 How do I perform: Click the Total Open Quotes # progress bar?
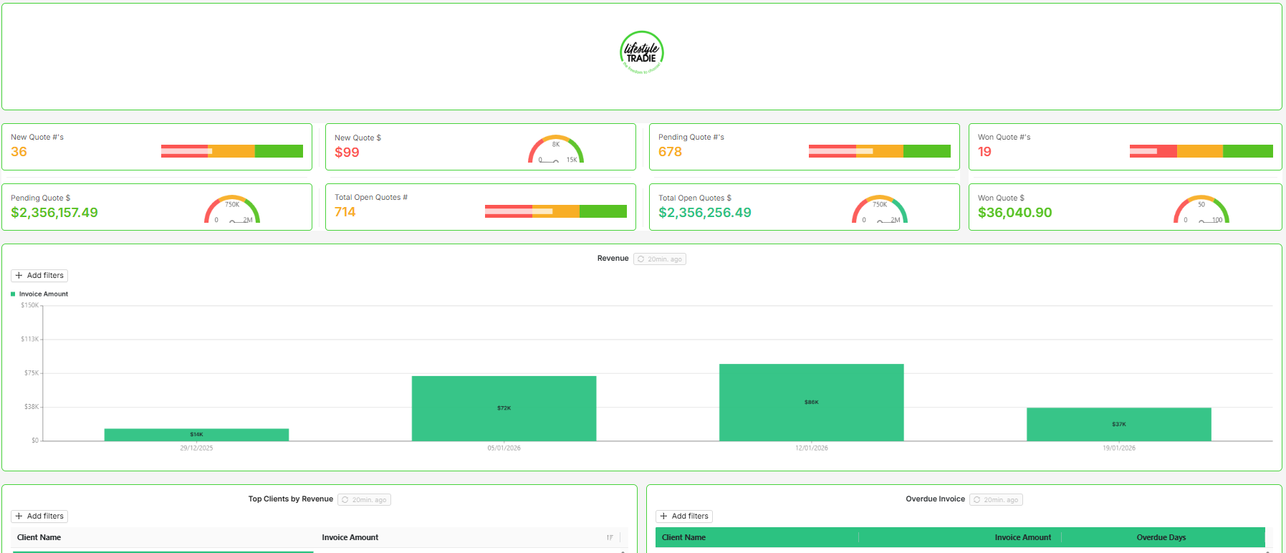pos(556,211)
